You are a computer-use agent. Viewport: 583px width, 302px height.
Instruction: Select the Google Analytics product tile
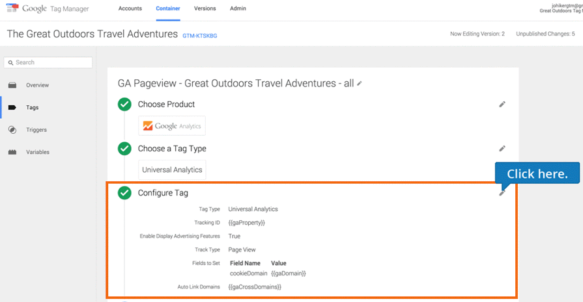172,126
